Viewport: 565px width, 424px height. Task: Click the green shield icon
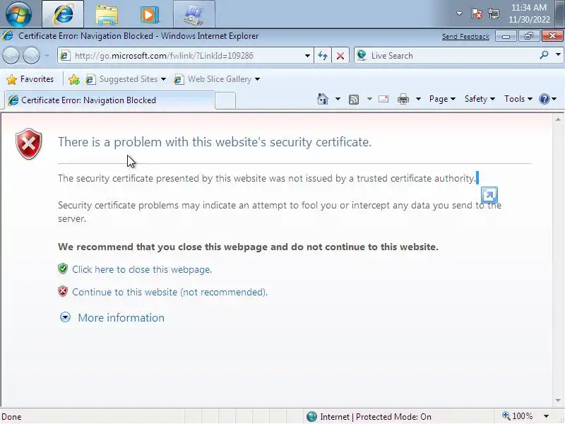[63, 269]
